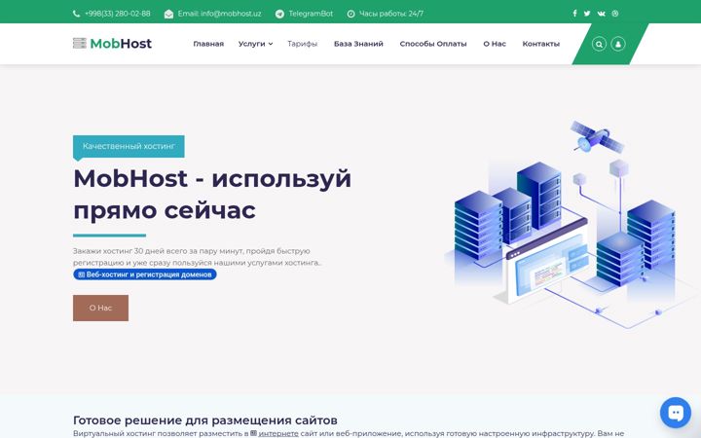Follow the 'интернете' link
The image size is (701, 438).
coord(278,433)
